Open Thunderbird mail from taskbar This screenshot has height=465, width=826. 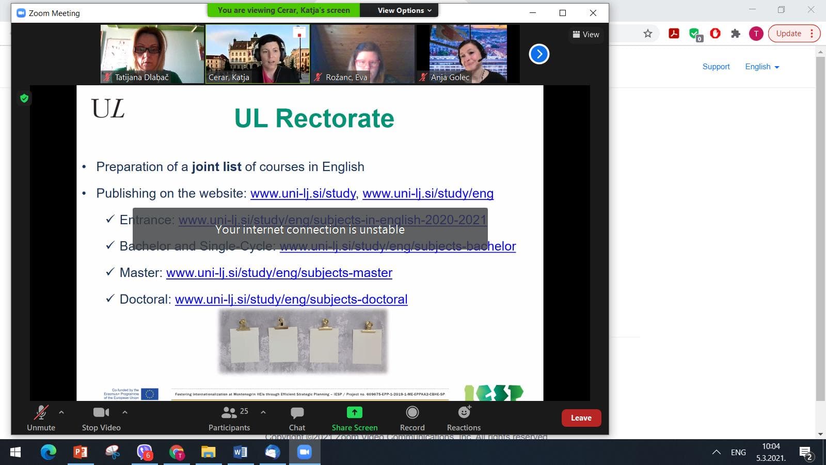pyautogui.click(x=273, y=453)
